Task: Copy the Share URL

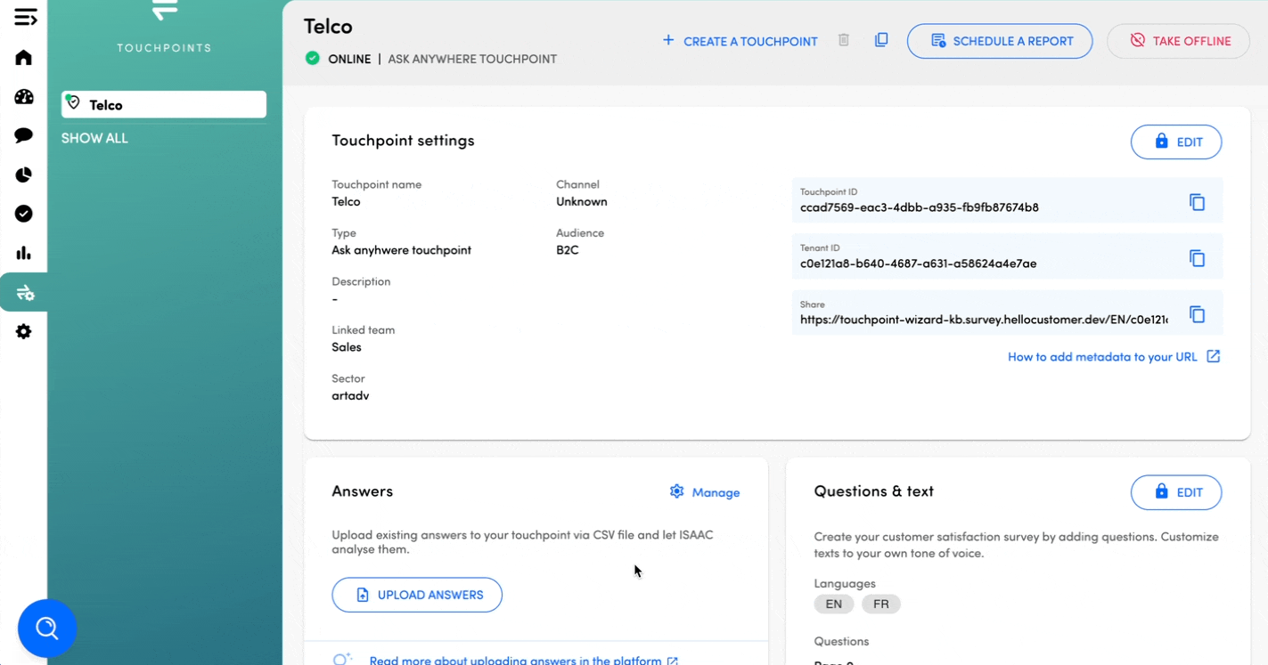Action: click(x=1197, y=314)
